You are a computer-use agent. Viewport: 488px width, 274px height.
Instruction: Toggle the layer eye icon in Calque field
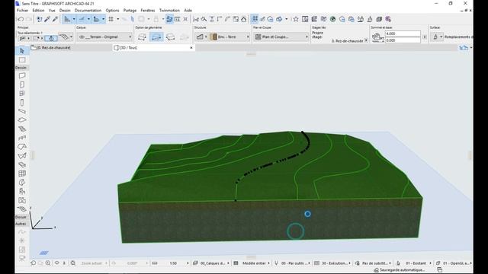pos(82,37)
